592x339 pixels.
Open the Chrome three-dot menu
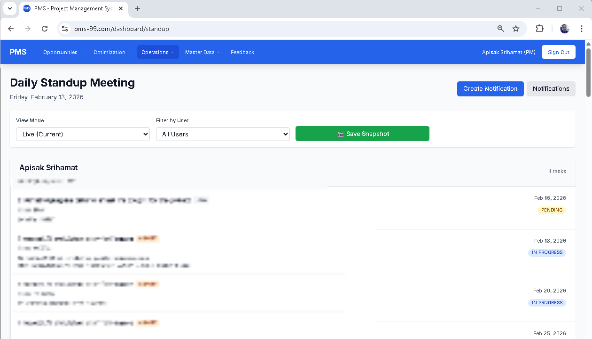(582, 29)
